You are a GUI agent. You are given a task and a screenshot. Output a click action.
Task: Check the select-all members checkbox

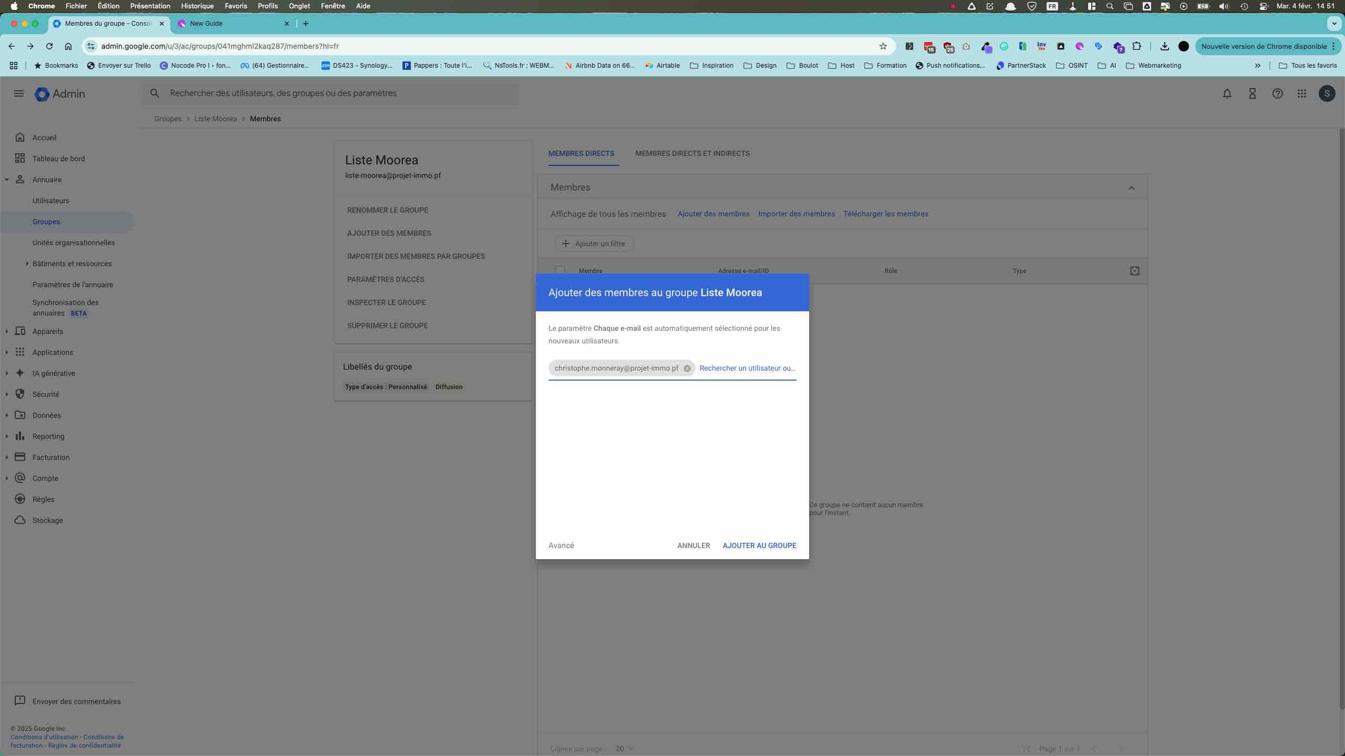[x=560, y=270]
